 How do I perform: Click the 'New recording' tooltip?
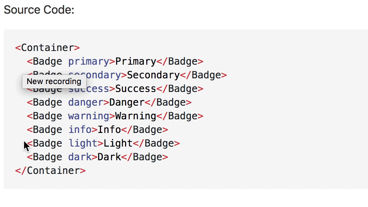pyautogui.click(x=54, y=82)
